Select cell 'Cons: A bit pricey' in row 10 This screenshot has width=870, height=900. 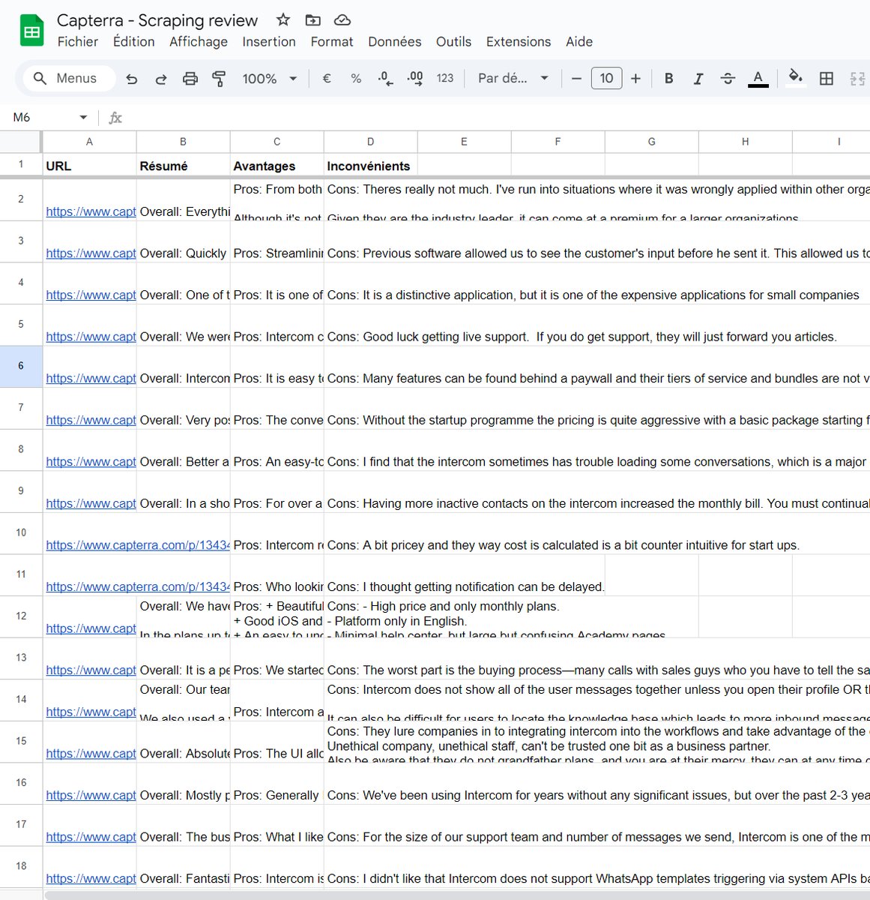[370, 533]
